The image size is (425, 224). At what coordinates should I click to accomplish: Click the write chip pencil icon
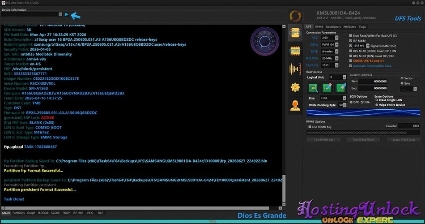327,88
